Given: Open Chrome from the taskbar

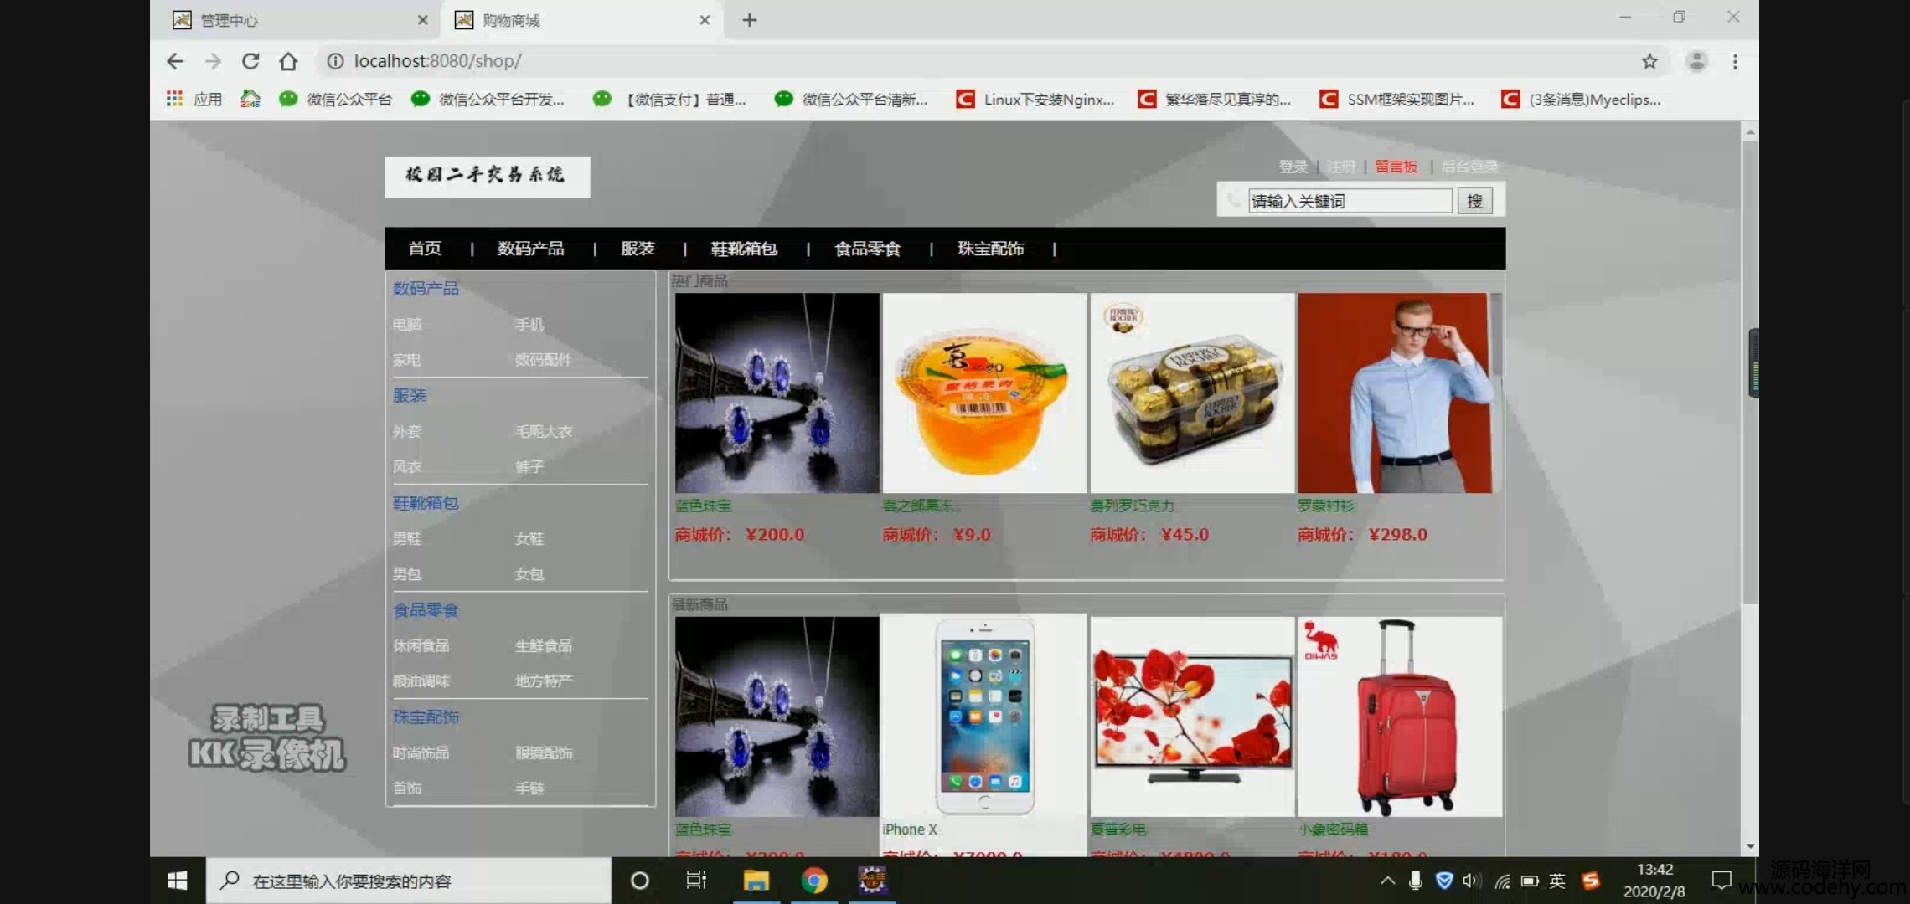Looking at the screenshot, I should tap(813, 881).
